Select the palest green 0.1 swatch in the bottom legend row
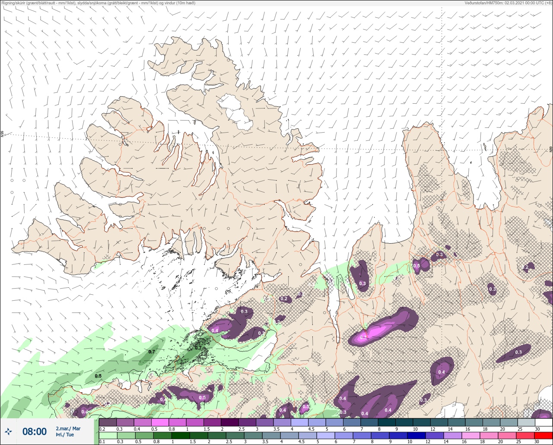The width and height of the screenshot is (553, 445). coord(108,435)
